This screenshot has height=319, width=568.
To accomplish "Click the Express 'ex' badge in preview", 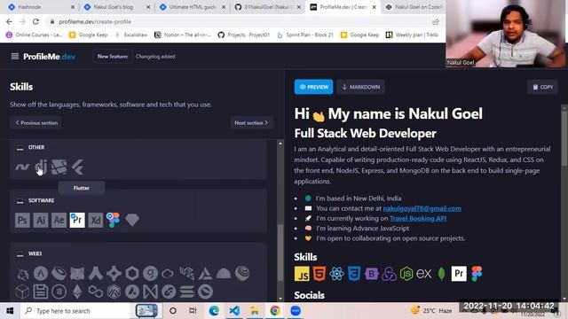I will (x=424, y=274).
